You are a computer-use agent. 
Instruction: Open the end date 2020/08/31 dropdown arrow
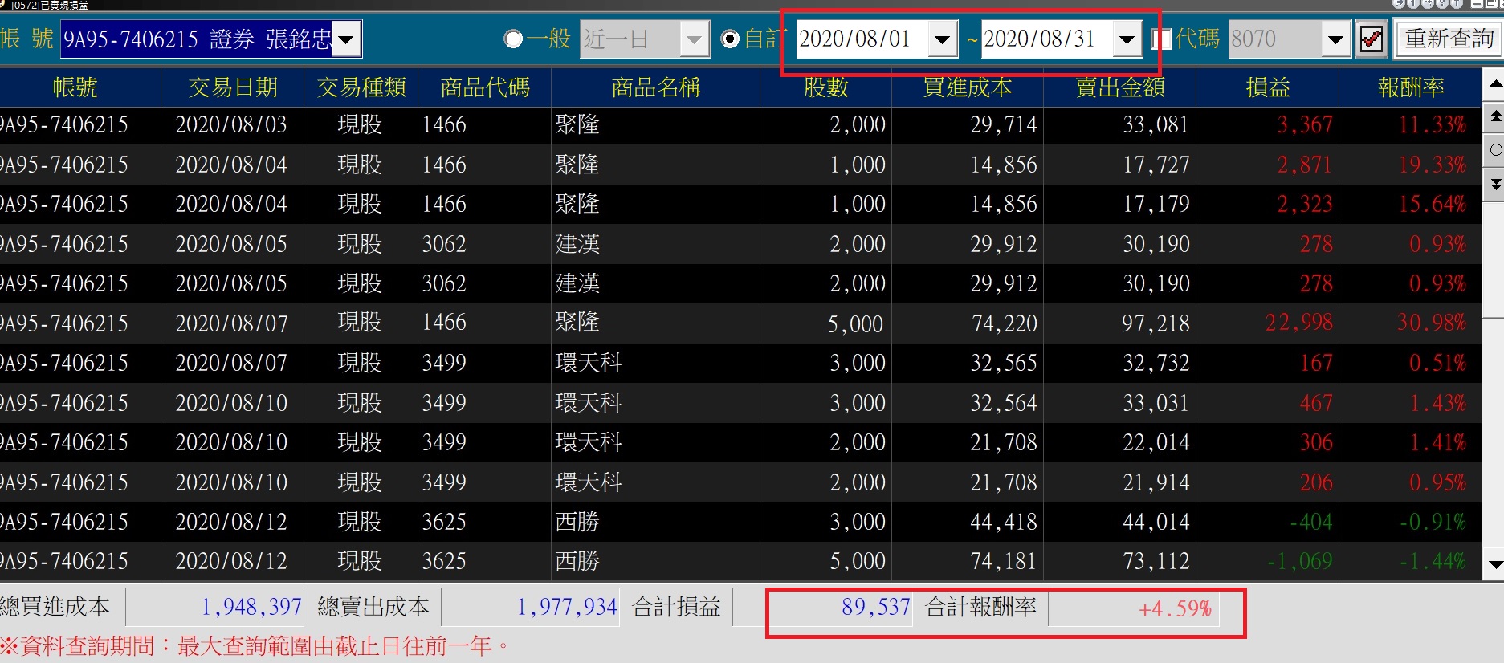1127,39
